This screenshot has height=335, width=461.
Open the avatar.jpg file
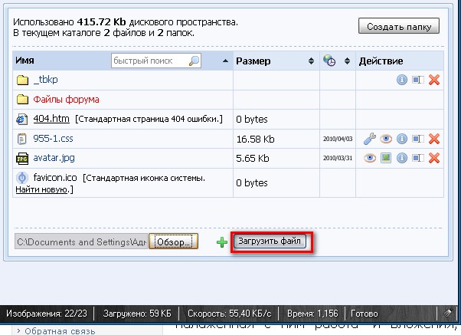(x=54, y=158)
